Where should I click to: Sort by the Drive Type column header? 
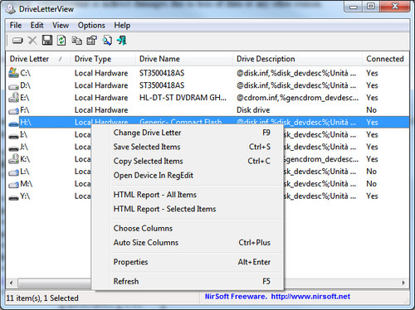[102, 59]
